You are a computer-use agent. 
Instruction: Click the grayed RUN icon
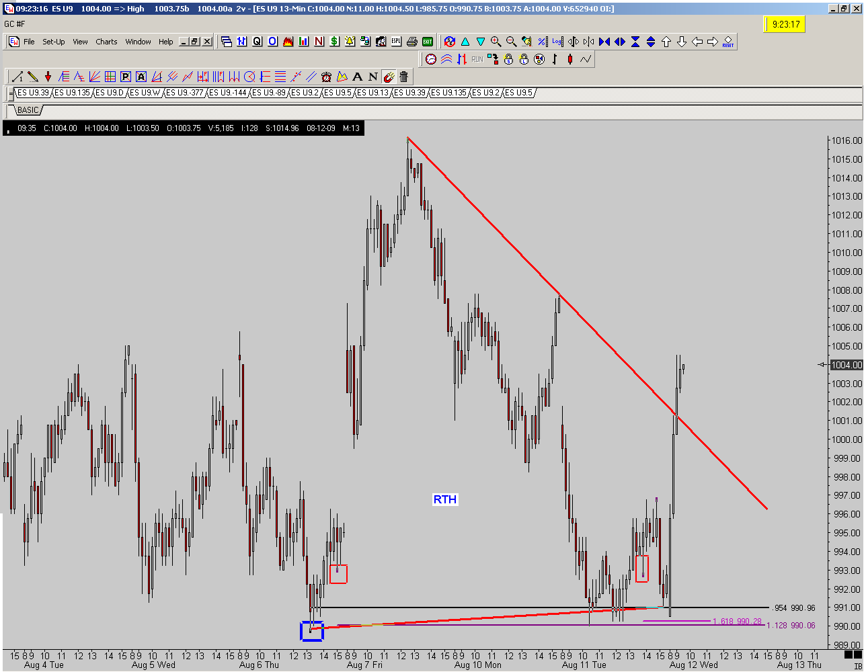(477, 59)
